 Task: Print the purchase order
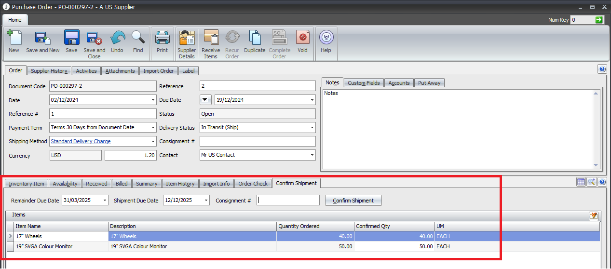(x=162, y=38)
